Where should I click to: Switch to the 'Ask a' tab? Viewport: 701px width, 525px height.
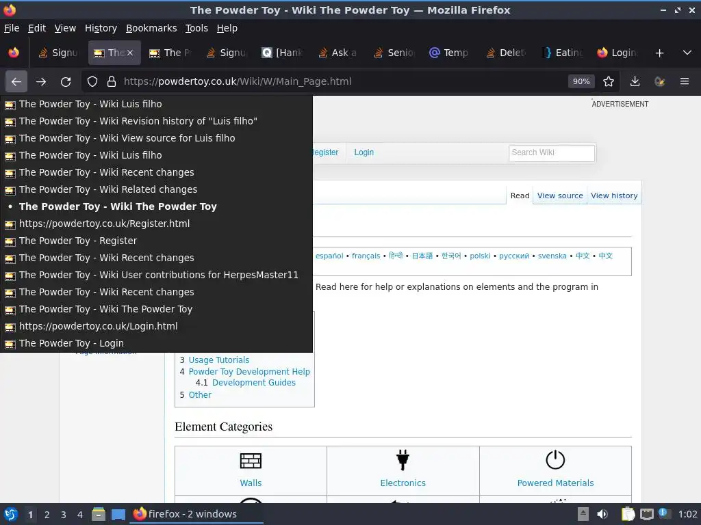click(x=338, y=53)
